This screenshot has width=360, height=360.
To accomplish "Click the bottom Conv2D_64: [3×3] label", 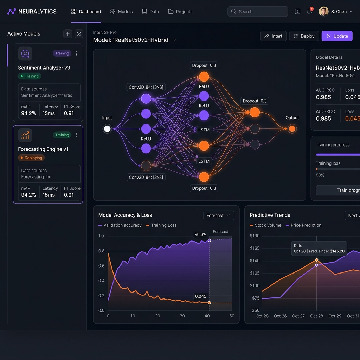I will 146,177.
